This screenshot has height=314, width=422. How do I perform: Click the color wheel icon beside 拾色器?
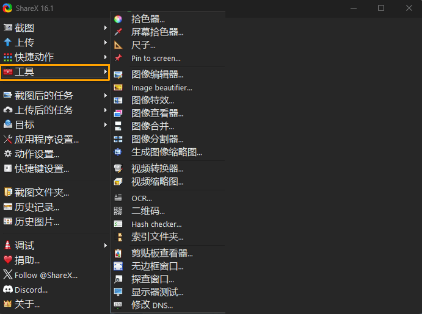118,19
